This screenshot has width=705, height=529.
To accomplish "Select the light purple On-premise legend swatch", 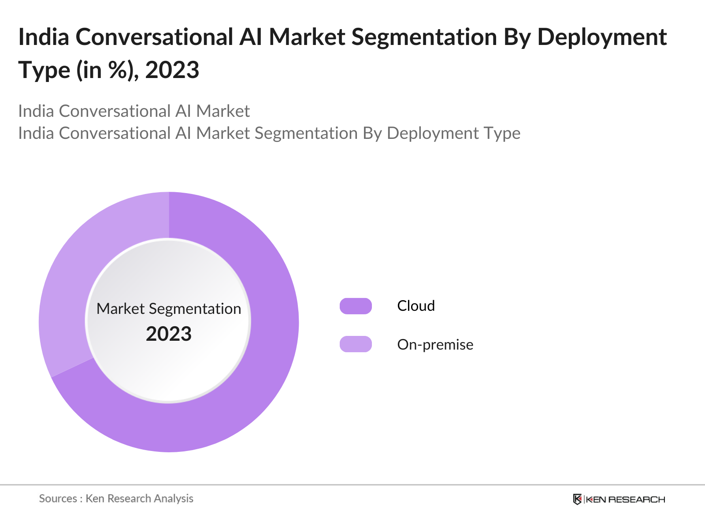I will 356,344.
